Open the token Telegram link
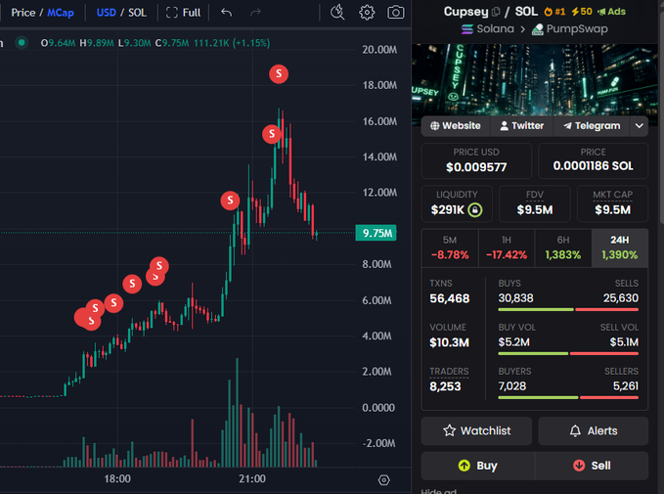664x494 pixels. 592,126
